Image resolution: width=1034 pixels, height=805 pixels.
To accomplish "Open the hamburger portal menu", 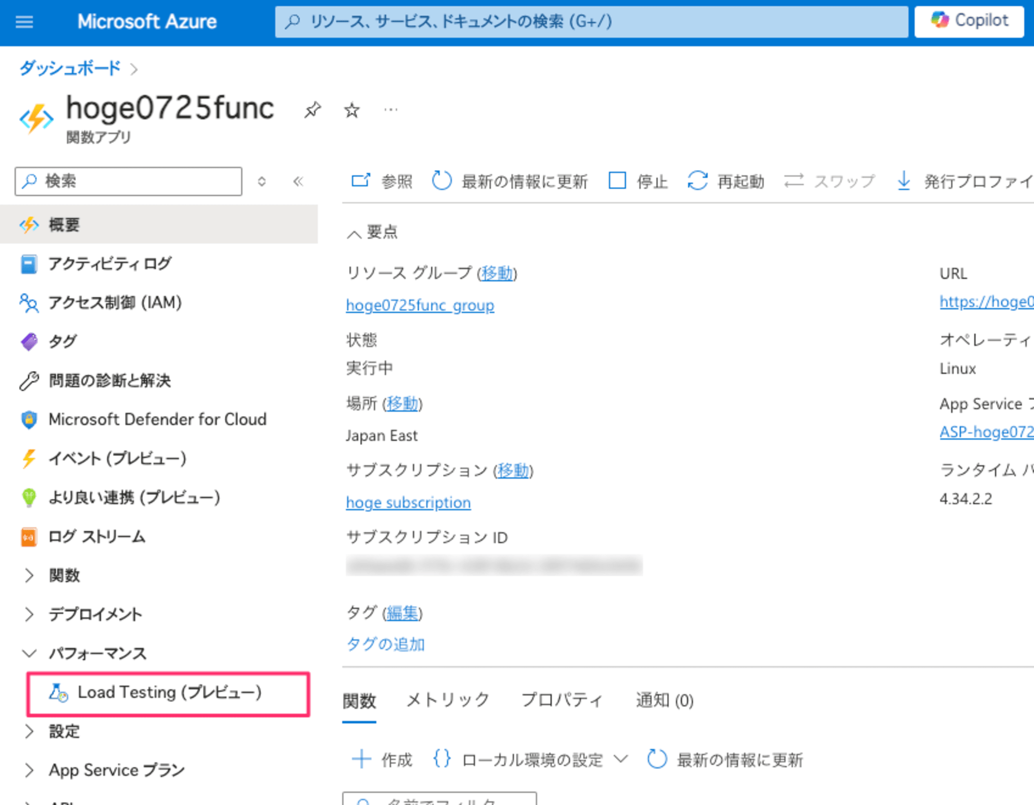I will click(x=24, y=22).
